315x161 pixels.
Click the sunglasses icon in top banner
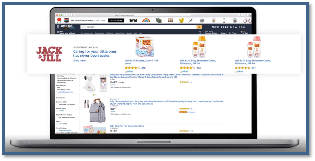point(133,20)
